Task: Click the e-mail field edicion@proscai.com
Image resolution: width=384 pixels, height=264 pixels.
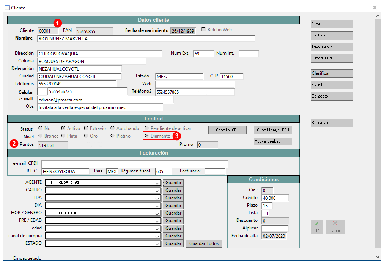Action: tap(105, 100)
